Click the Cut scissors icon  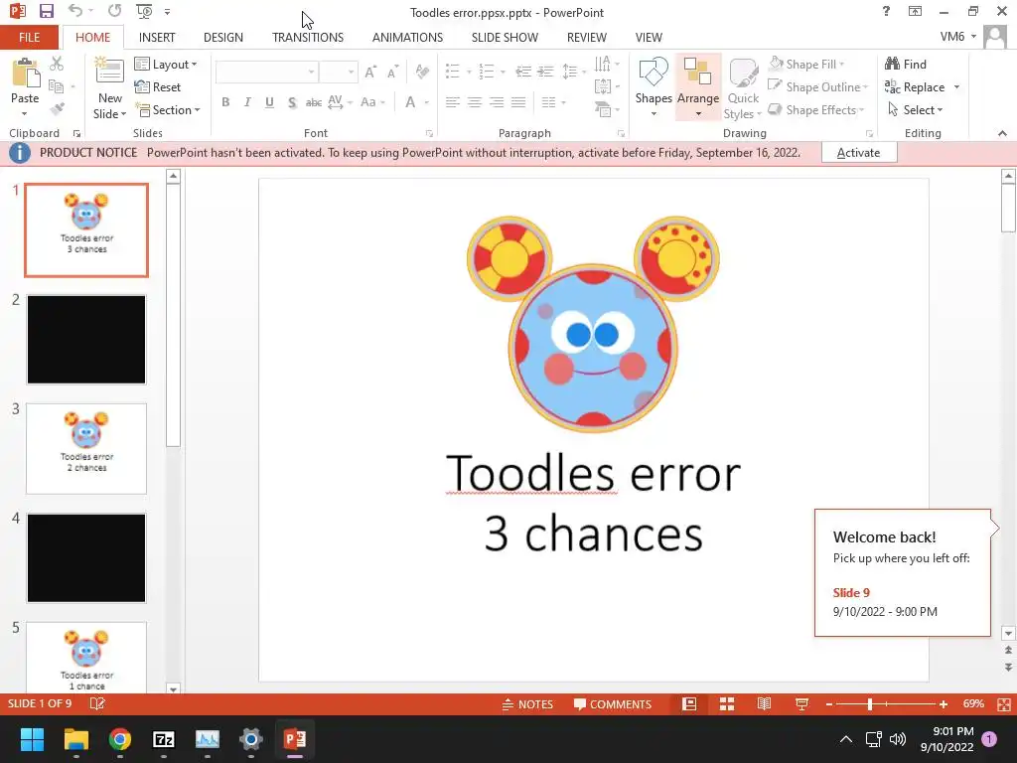coord(57,64)
